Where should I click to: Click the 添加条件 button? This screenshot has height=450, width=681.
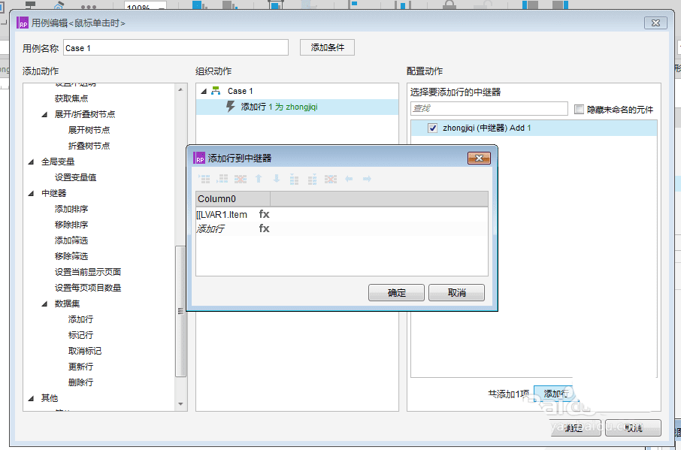coord(327,47)
